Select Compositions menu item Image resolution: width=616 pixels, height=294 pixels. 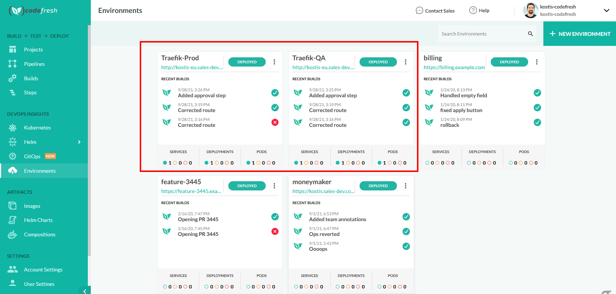pos(40,234)
